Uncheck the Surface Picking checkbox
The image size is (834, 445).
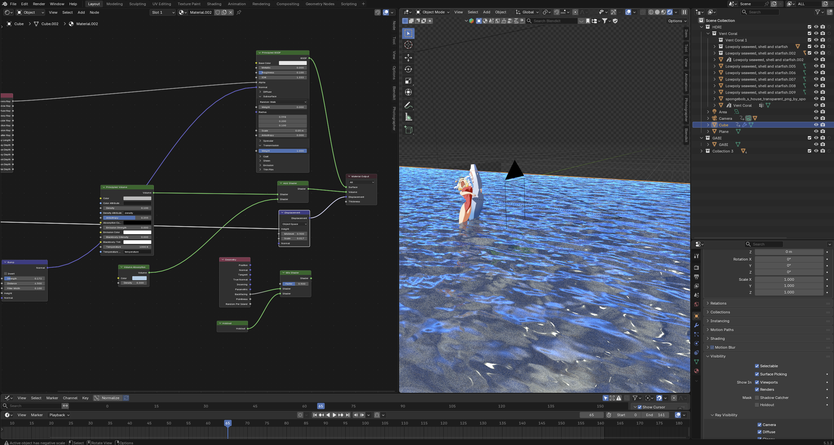(x=757, y=374)
